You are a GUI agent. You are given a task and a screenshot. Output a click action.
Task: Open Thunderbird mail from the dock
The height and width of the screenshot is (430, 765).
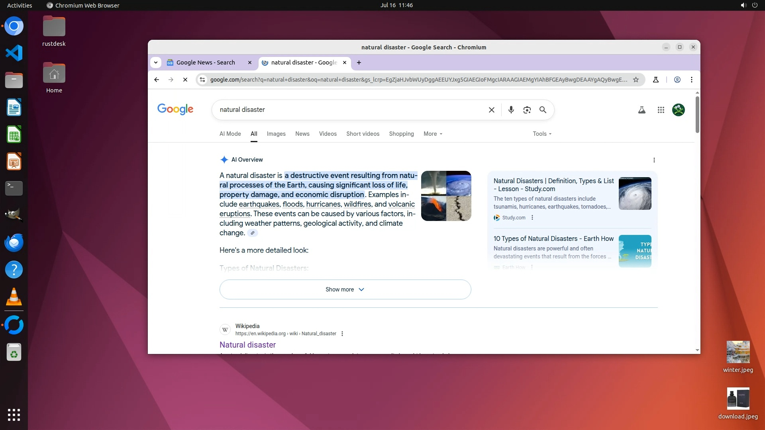pyautogui.click(x=14, y=242)
